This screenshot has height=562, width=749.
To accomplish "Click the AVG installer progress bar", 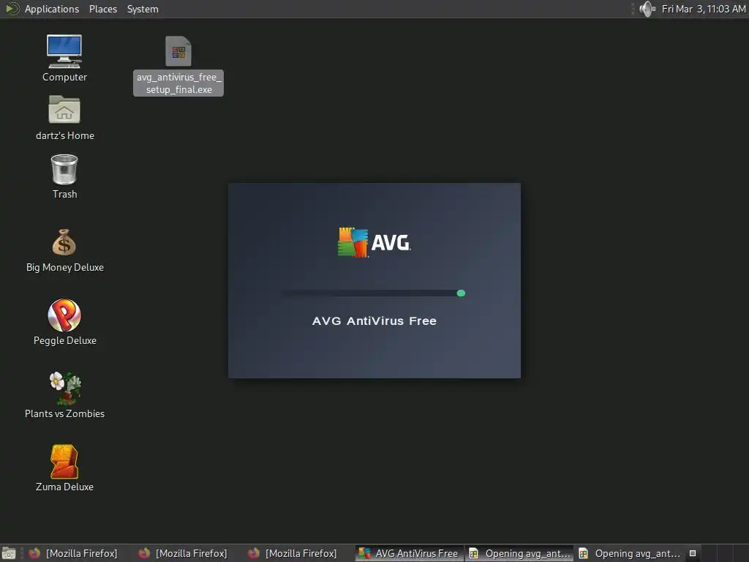I will 373,293.
